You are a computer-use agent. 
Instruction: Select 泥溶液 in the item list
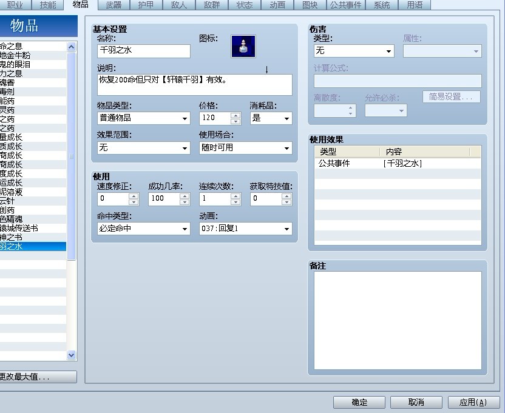coord(33,192)
